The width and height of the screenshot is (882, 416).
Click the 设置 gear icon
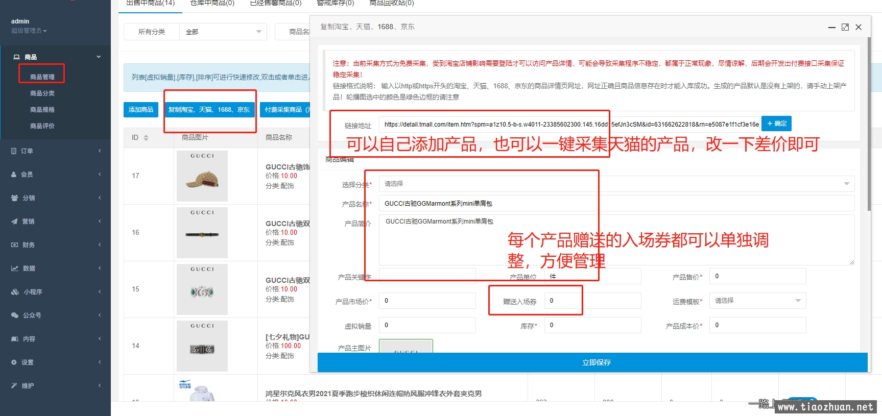tap(14, 362)
